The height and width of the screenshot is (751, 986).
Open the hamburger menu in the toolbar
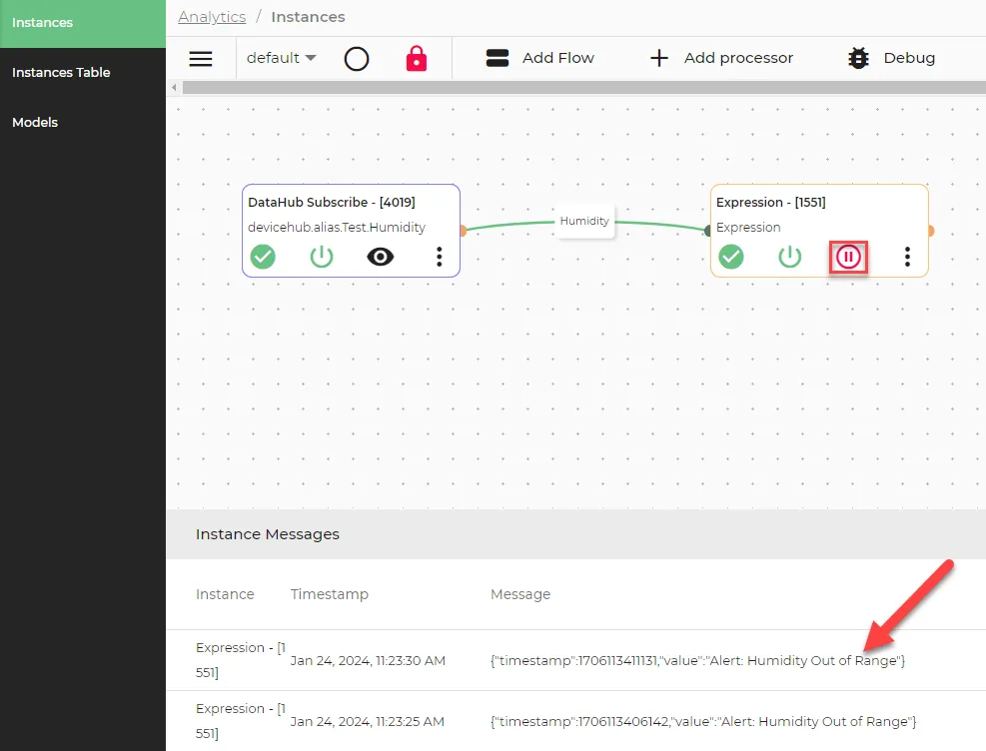pos(201,59)
